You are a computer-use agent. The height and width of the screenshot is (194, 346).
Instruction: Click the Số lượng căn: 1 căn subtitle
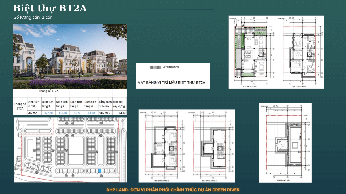pos(33,17)
